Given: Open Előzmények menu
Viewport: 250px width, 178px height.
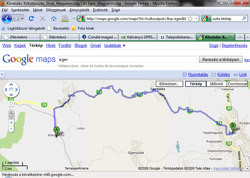Looking at the screenshot, I should coord(56,10).
